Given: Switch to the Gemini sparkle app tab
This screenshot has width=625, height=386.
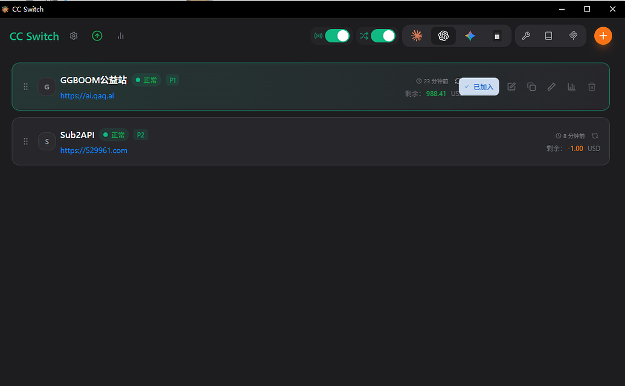Looking at the screenshot, I should point(470,36).
